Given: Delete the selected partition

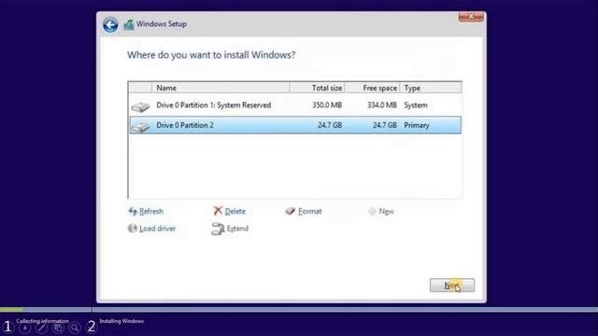Looking at the screenshot, I should (235, 211).
